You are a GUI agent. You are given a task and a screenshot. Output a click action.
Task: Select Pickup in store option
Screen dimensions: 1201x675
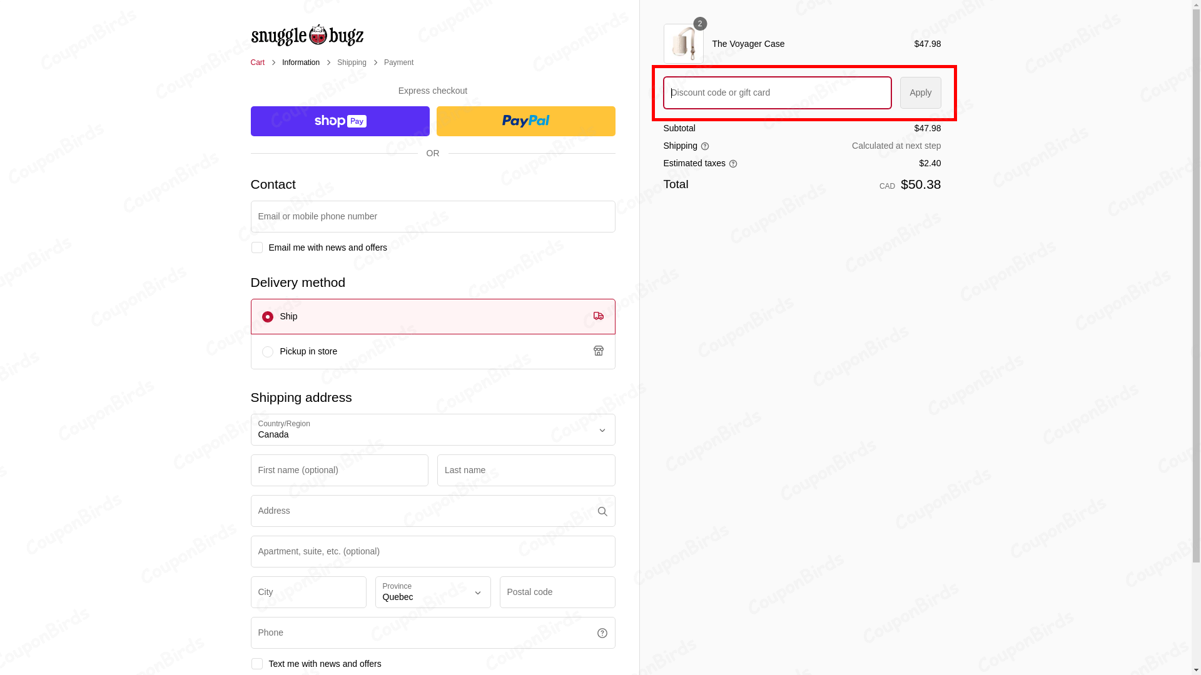(x=268, y=352)
